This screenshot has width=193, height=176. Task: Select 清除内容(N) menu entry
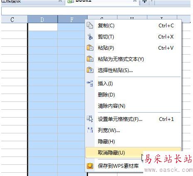(x=133, y=106)
